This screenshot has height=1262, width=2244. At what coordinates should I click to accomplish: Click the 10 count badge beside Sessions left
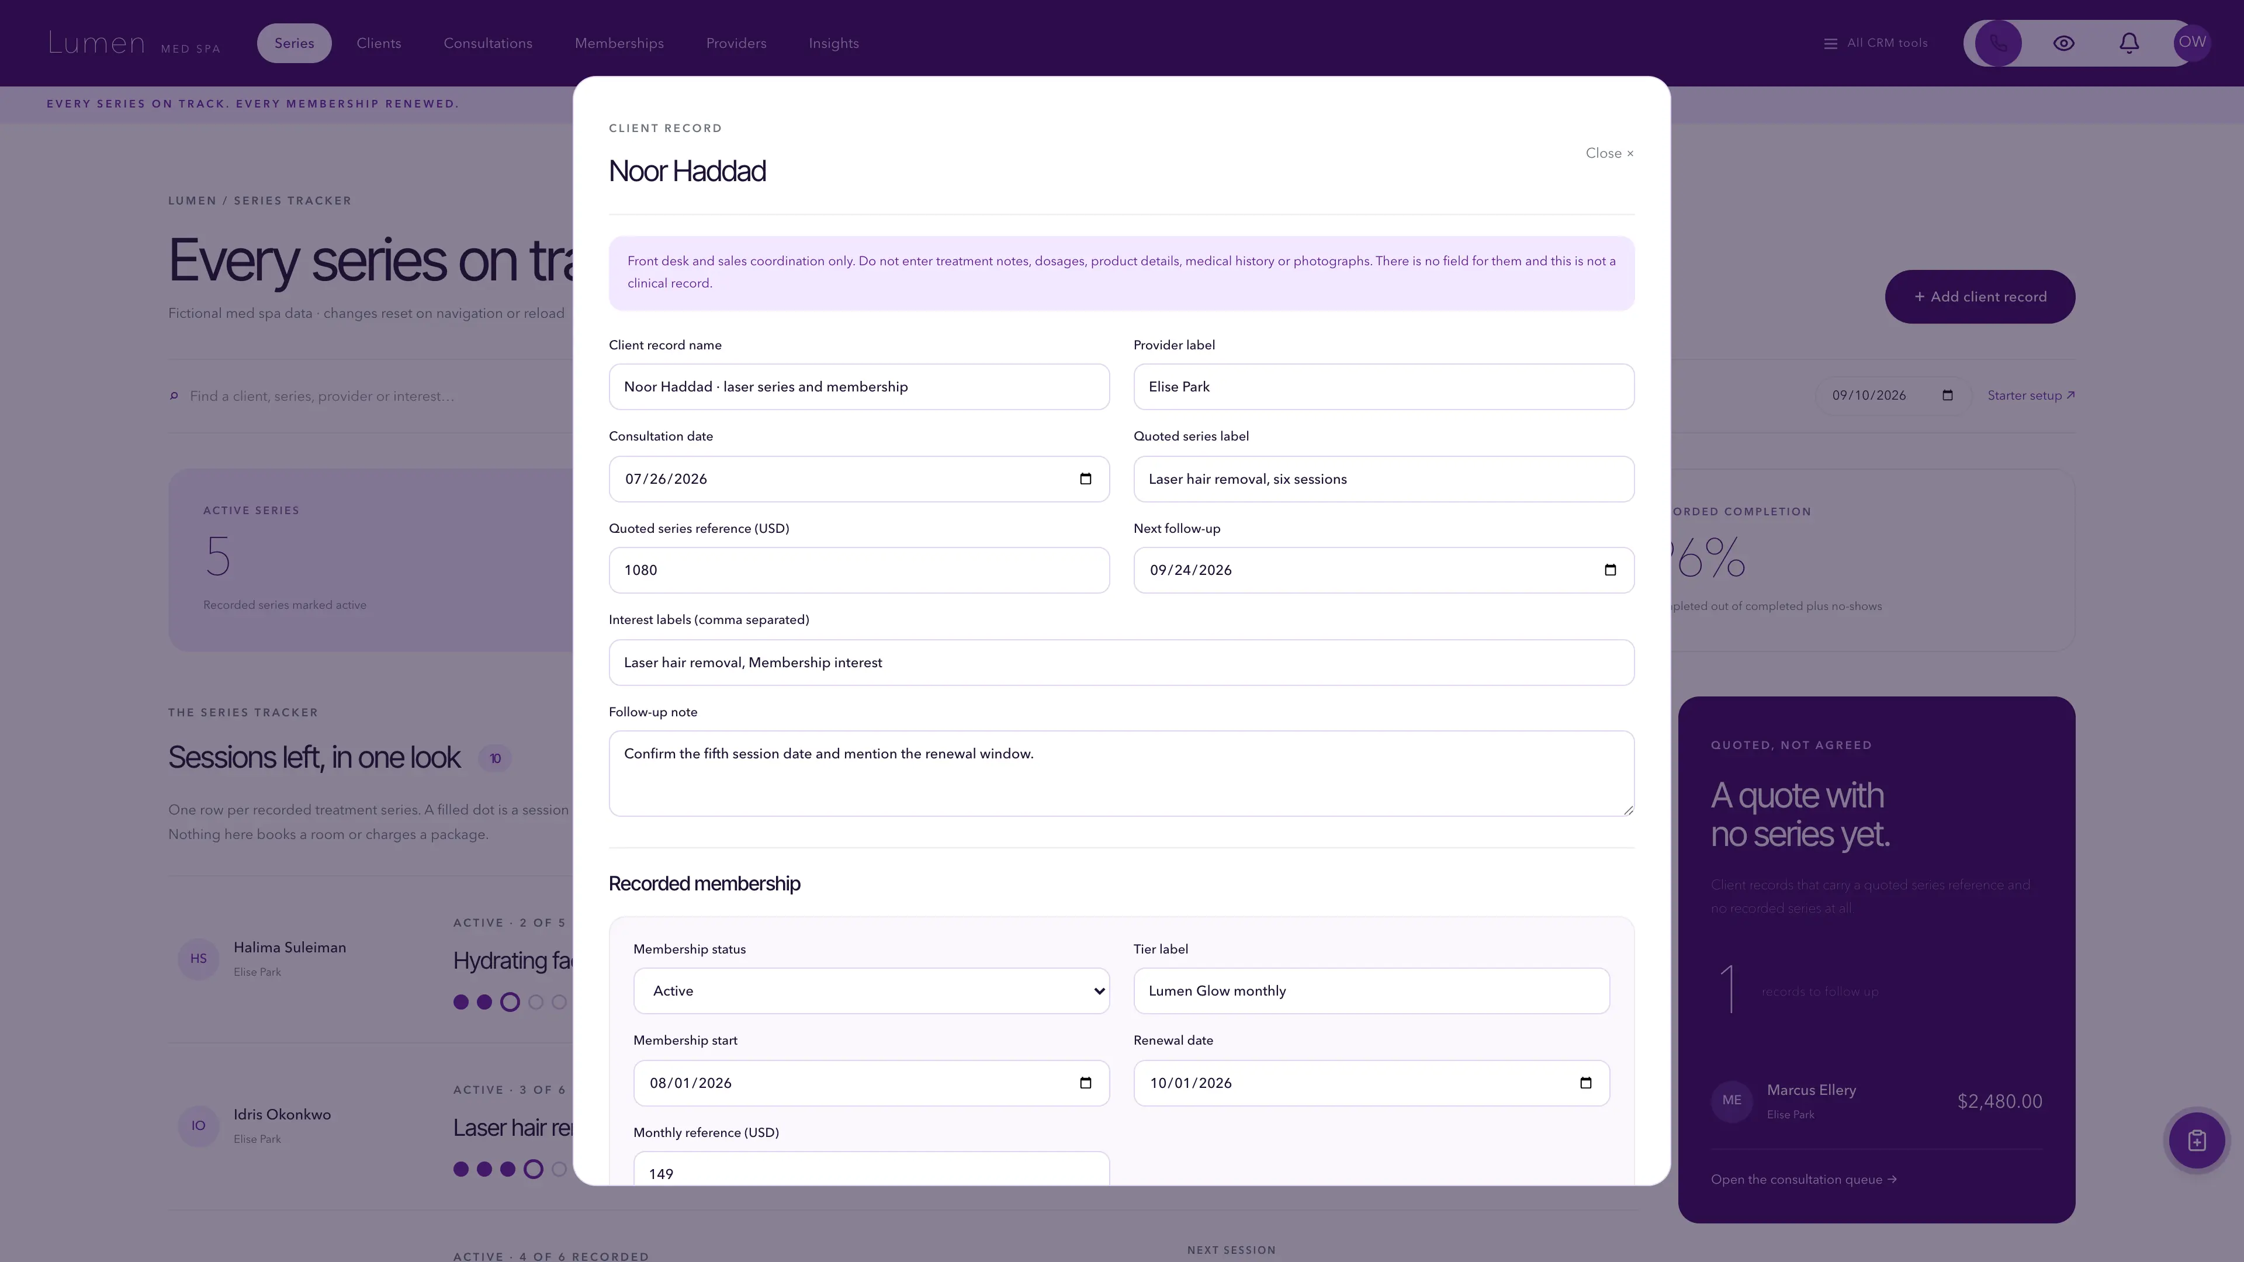pos(495,758)
